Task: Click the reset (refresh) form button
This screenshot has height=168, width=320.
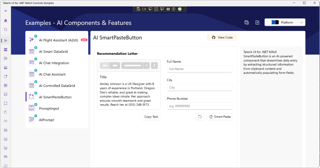Action: click(x=200, y=117)
